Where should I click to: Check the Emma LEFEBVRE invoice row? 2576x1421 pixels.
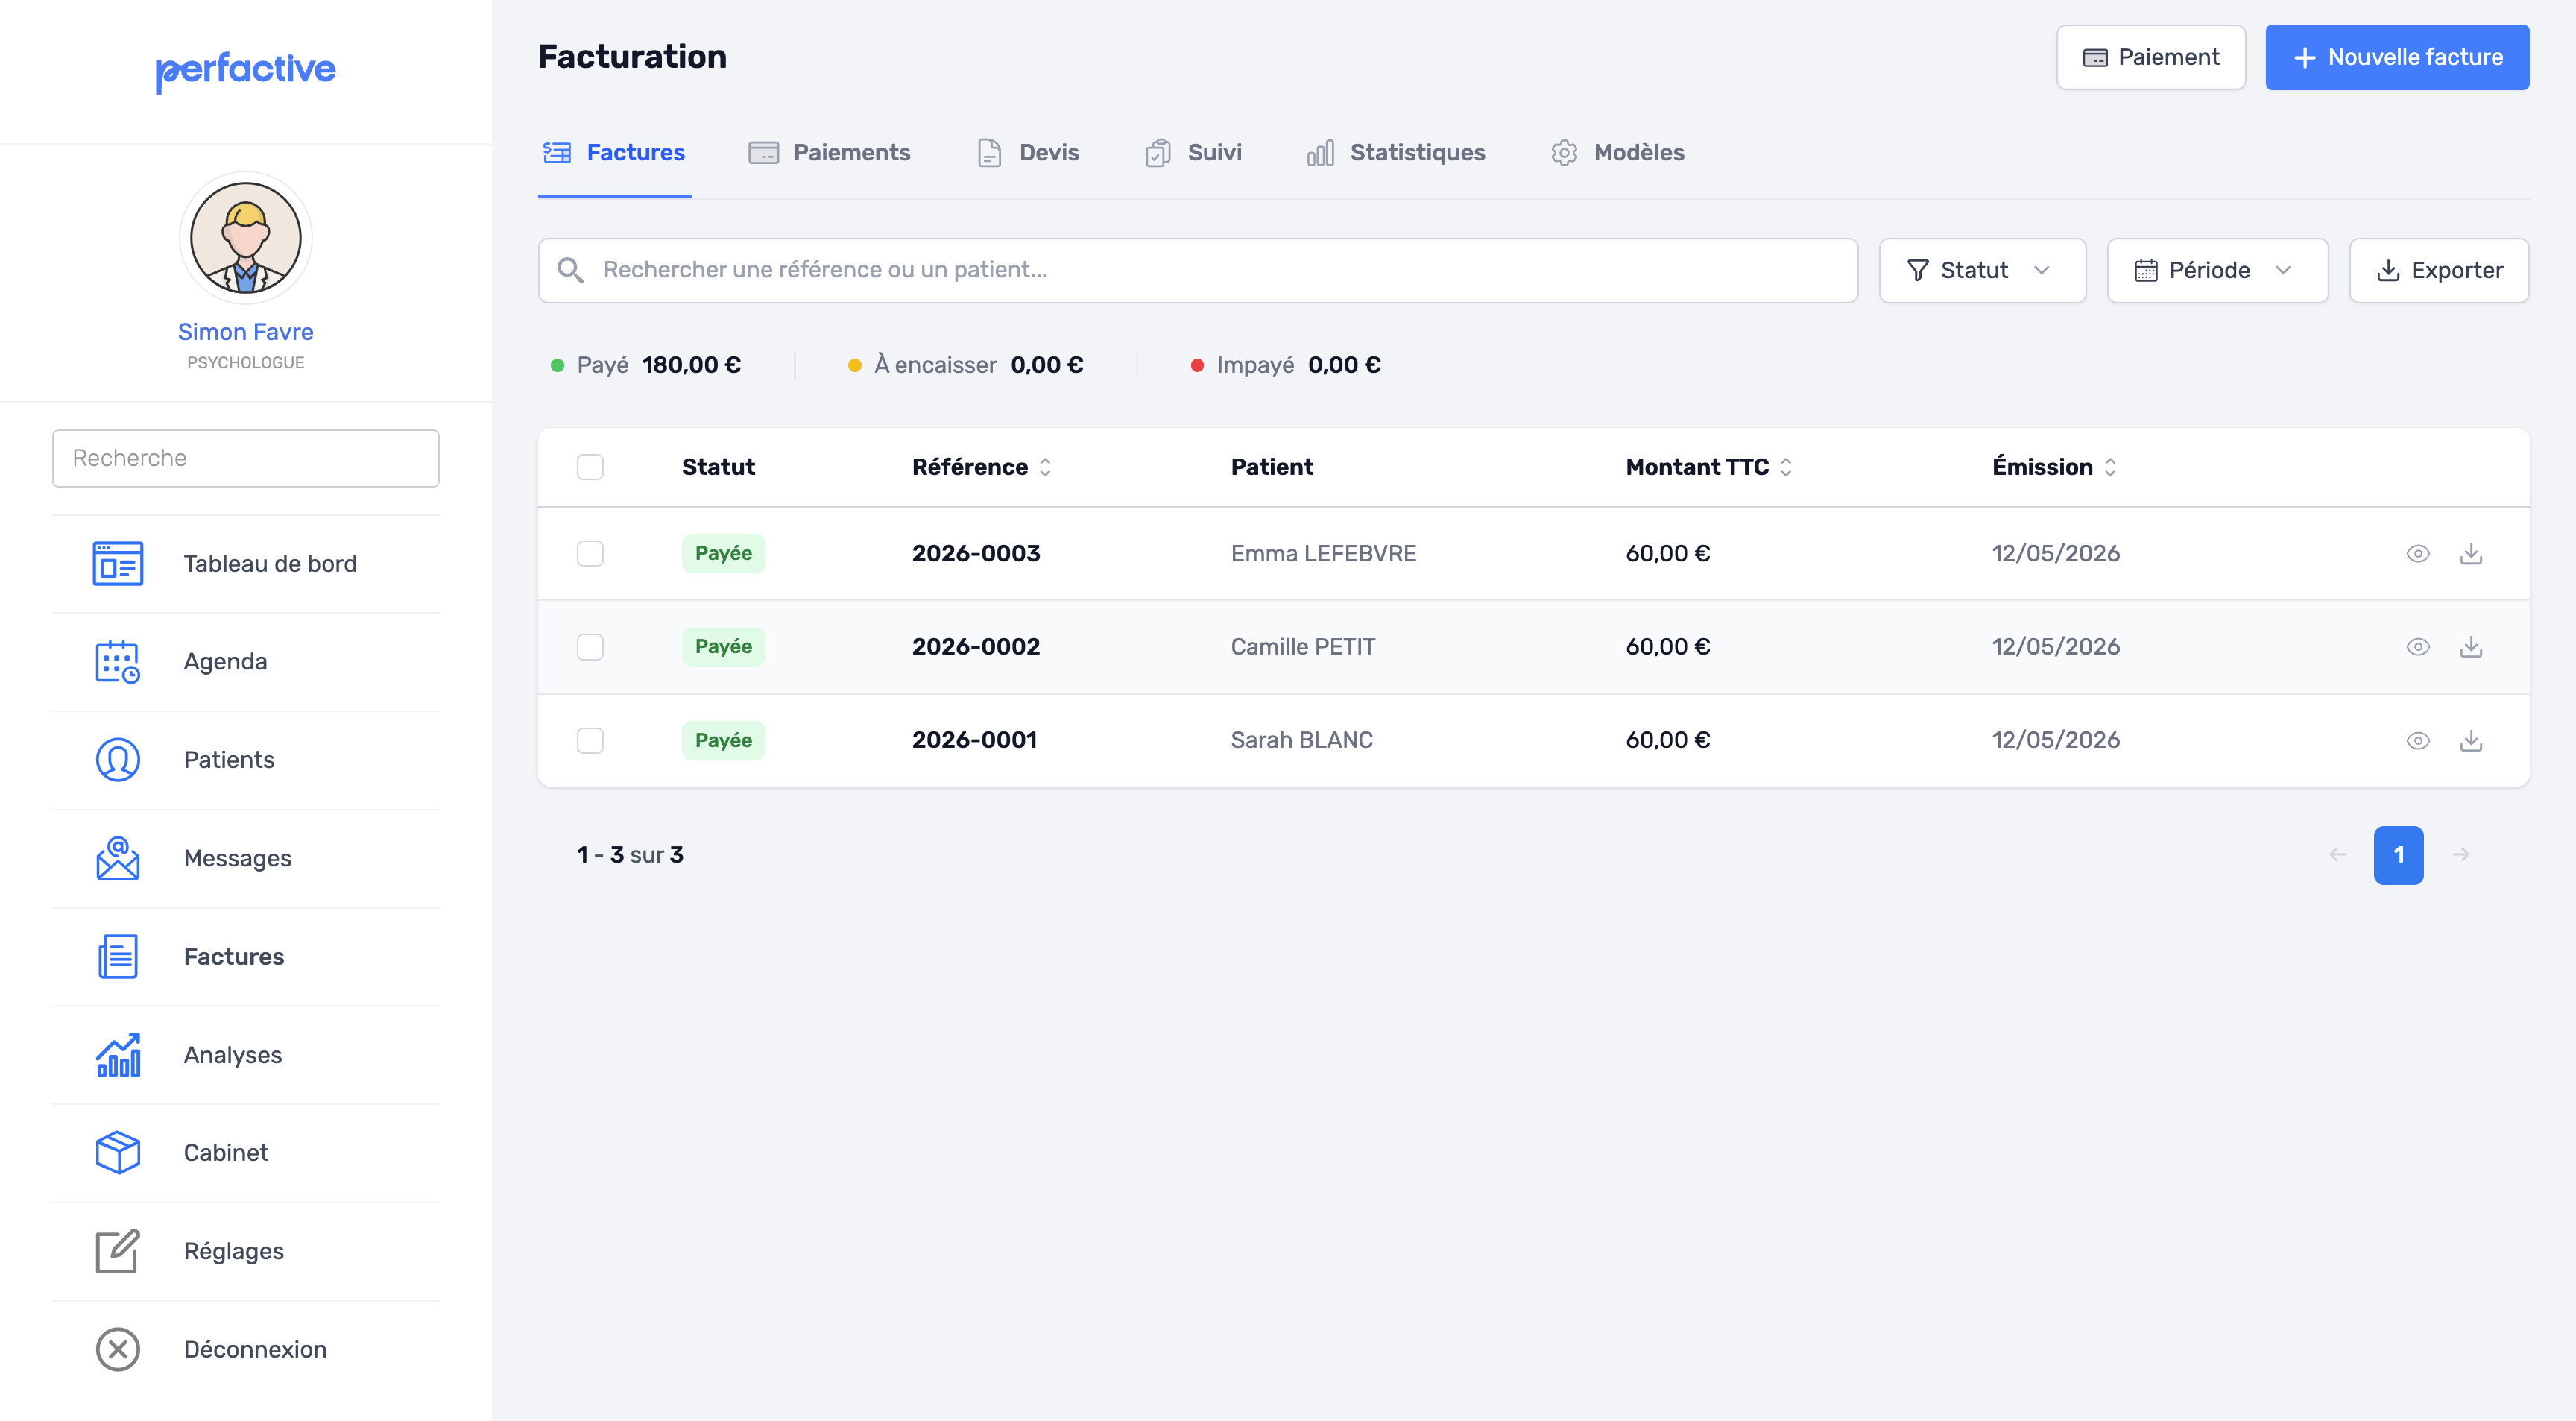pos(590,553)
